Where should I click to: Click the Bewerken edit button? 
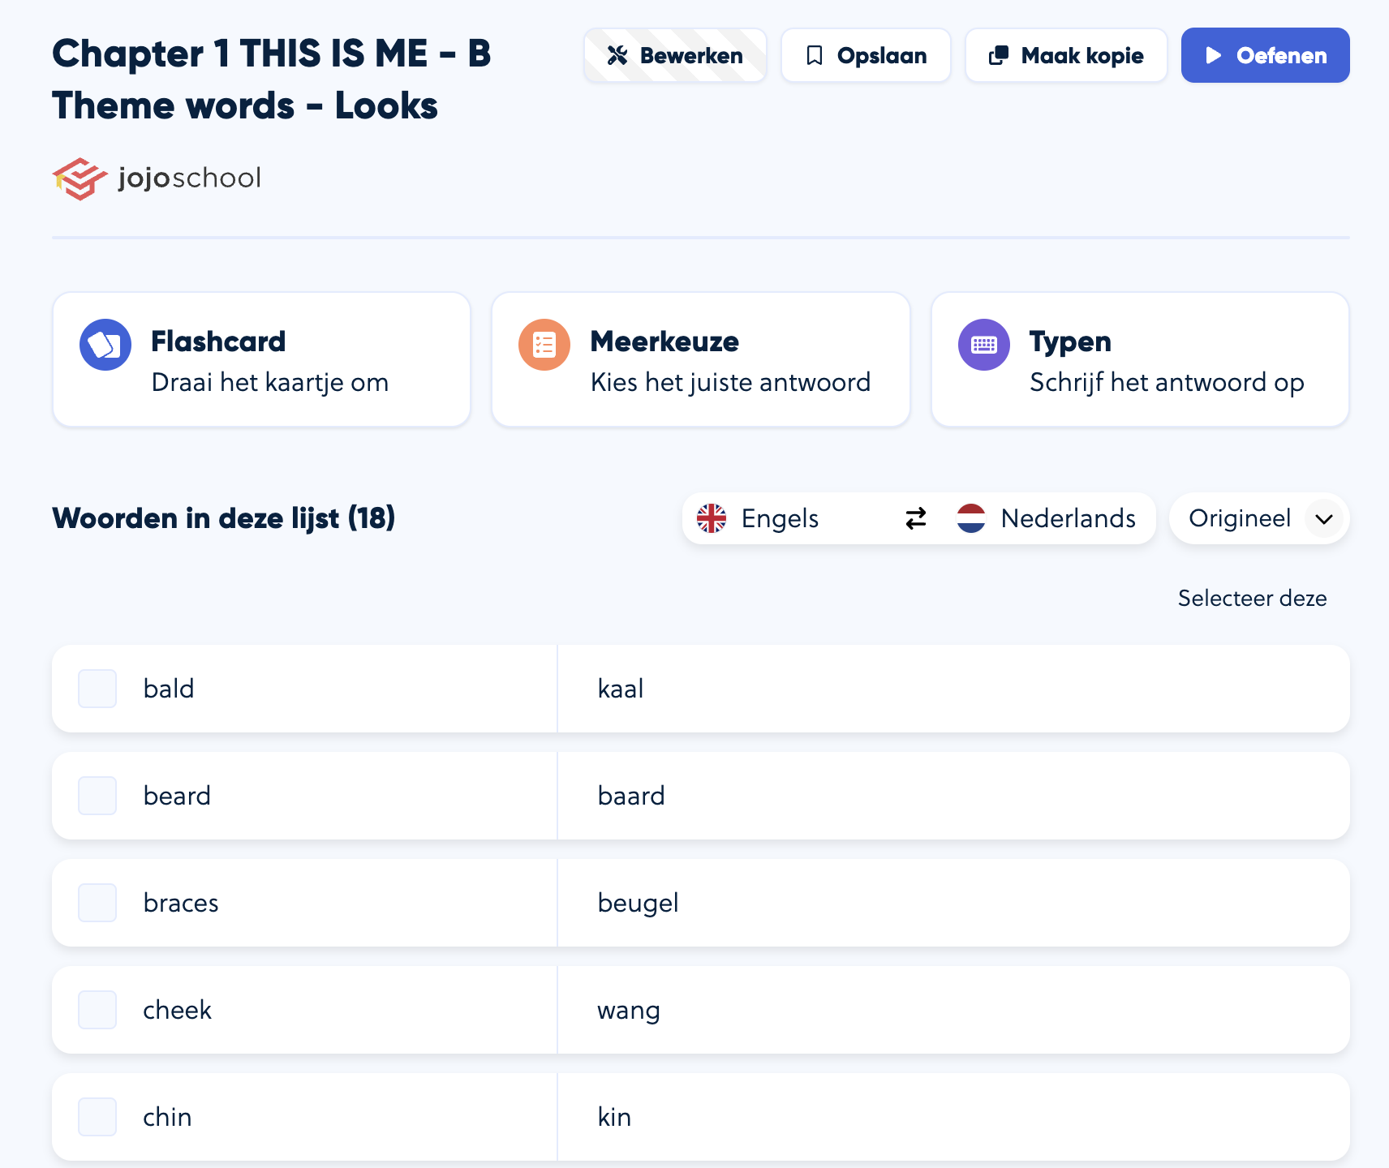click(x=675, y=55)
